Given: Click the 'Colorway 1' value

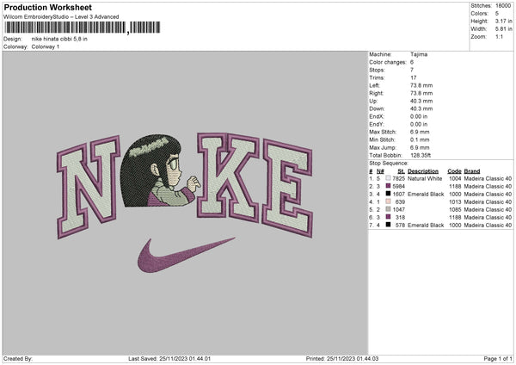Looking at the screenshot, I should click(46, 46).
